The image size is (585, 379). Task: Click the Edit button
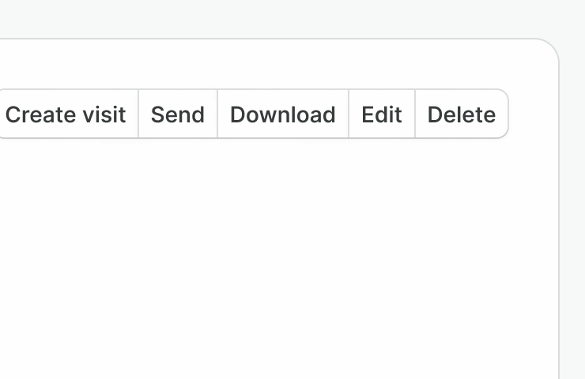point(382,114)
